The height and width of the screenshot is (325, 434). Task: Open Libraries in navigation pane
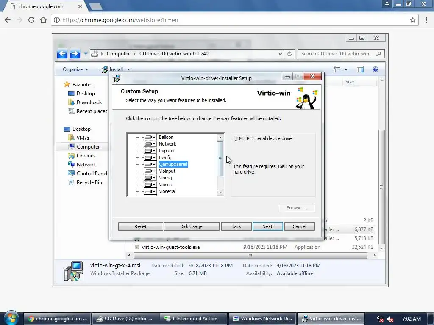pyautogui.click(x=82, y=156)
